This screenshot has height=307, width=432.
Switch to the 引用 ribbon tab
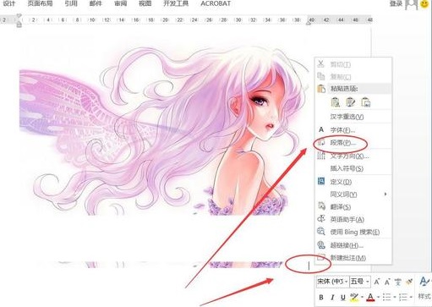pos(71,3)
